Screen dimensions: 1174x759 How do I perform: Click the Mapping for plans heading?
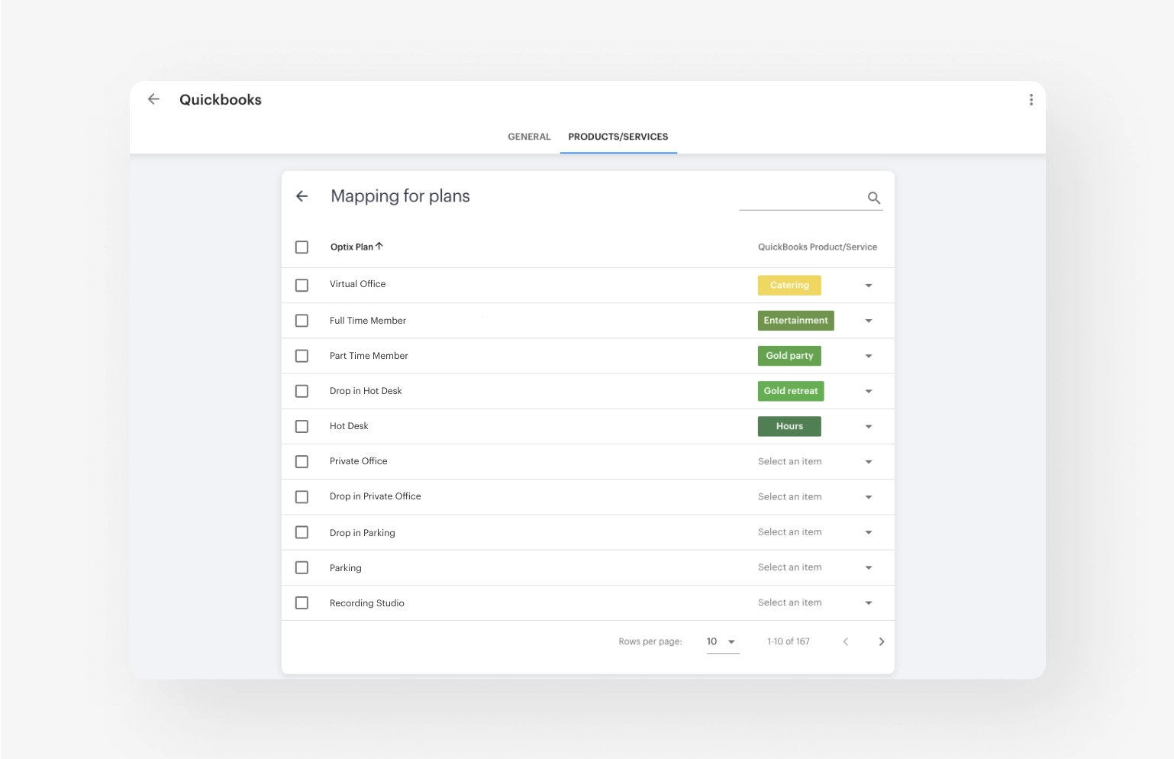click(x=400, y=196)
